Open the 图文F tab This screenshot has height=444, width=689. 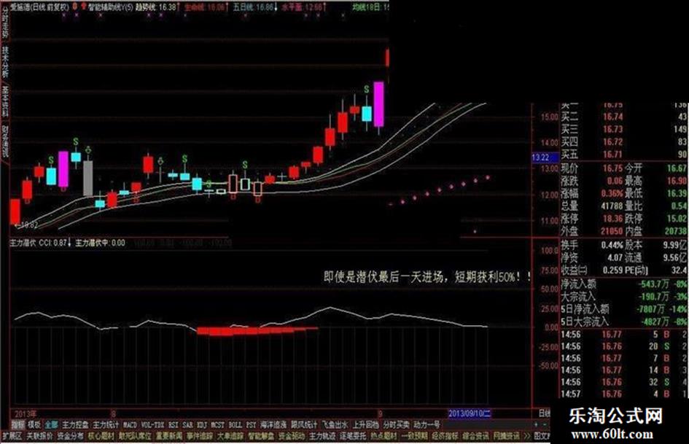pyautogui.click(x=541, y=436)
